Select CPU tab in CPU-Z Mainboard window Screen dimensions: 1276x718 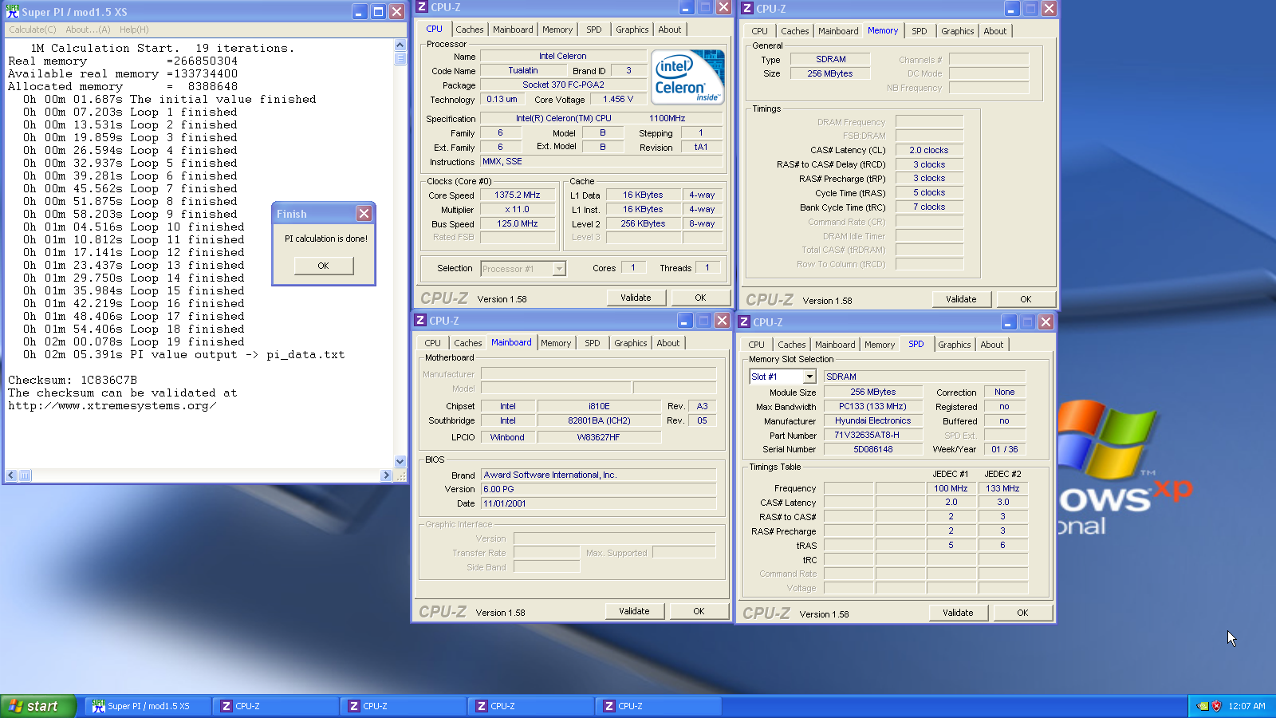pyautogui.click(x=433, y=343)
